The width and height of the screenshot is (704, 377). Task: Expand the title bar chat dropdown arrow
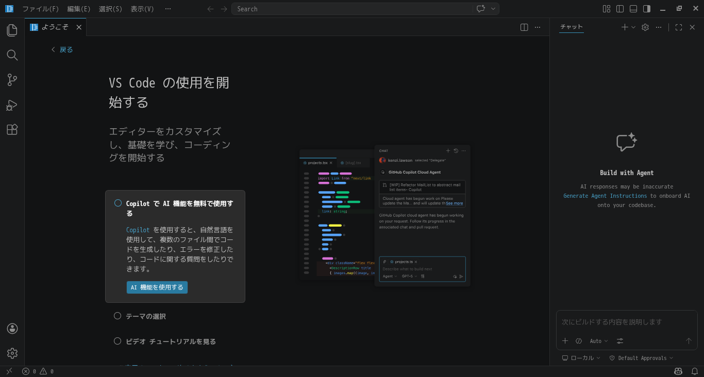pos(493,9)
